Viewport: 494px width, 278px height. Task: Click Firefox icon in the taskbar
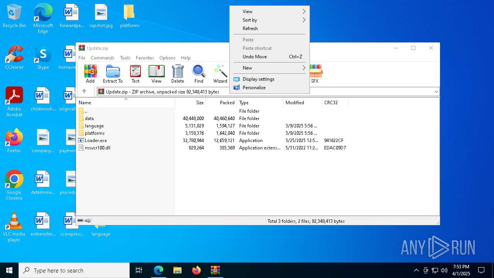196,270
